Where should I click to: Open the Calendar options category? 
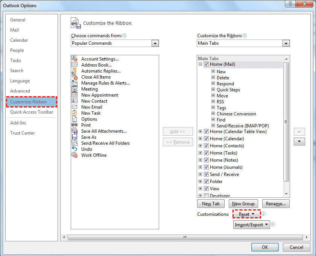19,40
